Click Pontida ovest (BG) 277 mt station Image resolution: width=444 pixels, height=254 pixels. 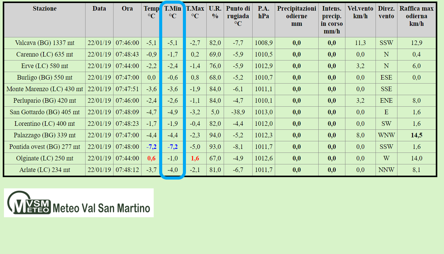(x=45, y=147)
